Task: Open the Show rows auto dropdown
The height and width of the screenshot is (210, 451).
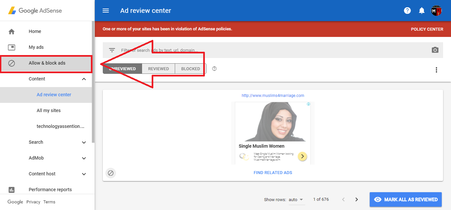Action: click(296, 200)
